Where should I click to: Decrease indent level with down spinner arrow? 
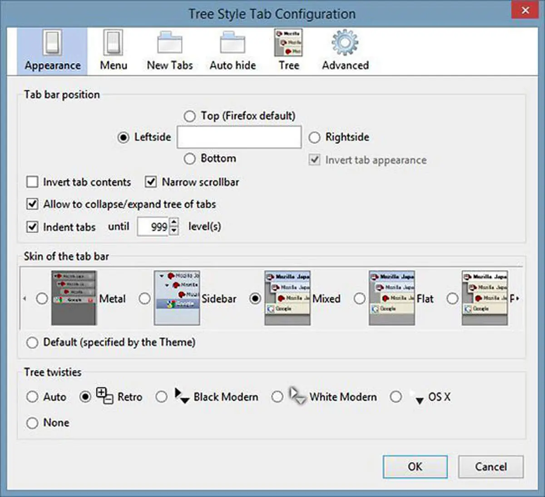coord(174,231)
